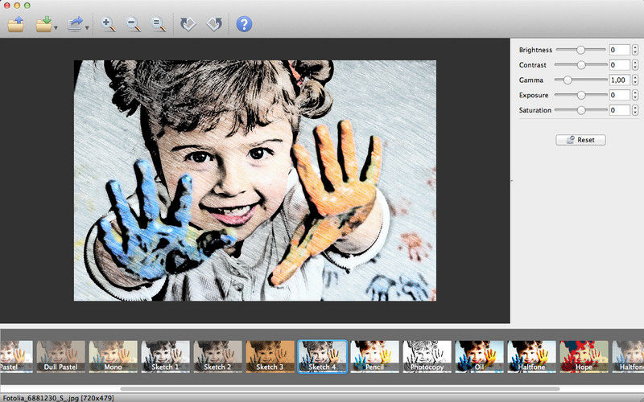
Task: Click the Gamma stepper arrows
Action: pos(635,80)
